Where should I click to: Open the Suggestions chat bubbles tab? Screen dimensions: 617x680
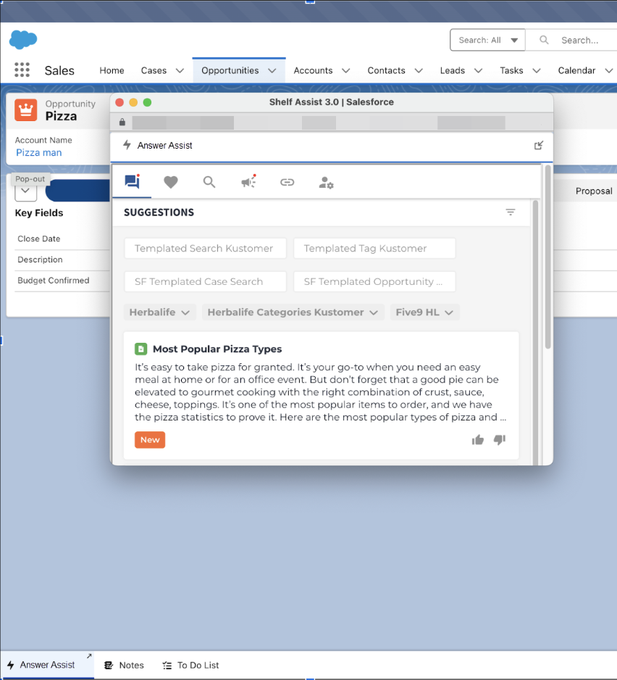[x=132, y=182]
